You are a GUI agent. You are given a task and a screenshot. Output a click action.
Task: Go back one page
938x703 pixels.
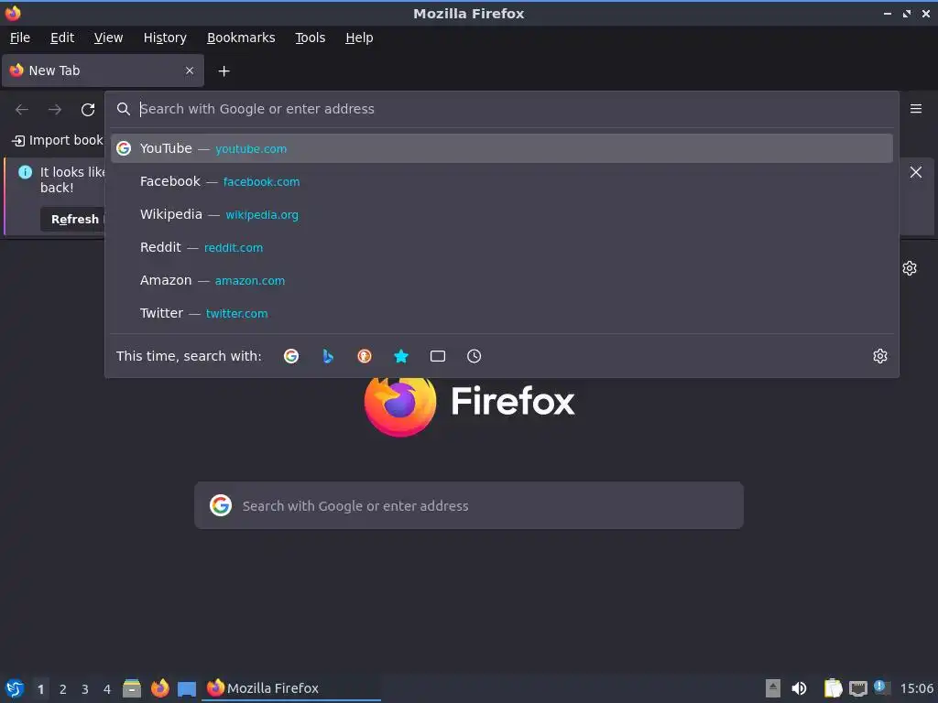(x=22, y=110)
